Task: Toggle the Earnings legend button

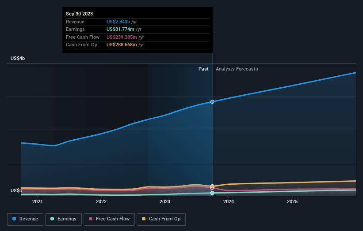Action: (63, 219)
